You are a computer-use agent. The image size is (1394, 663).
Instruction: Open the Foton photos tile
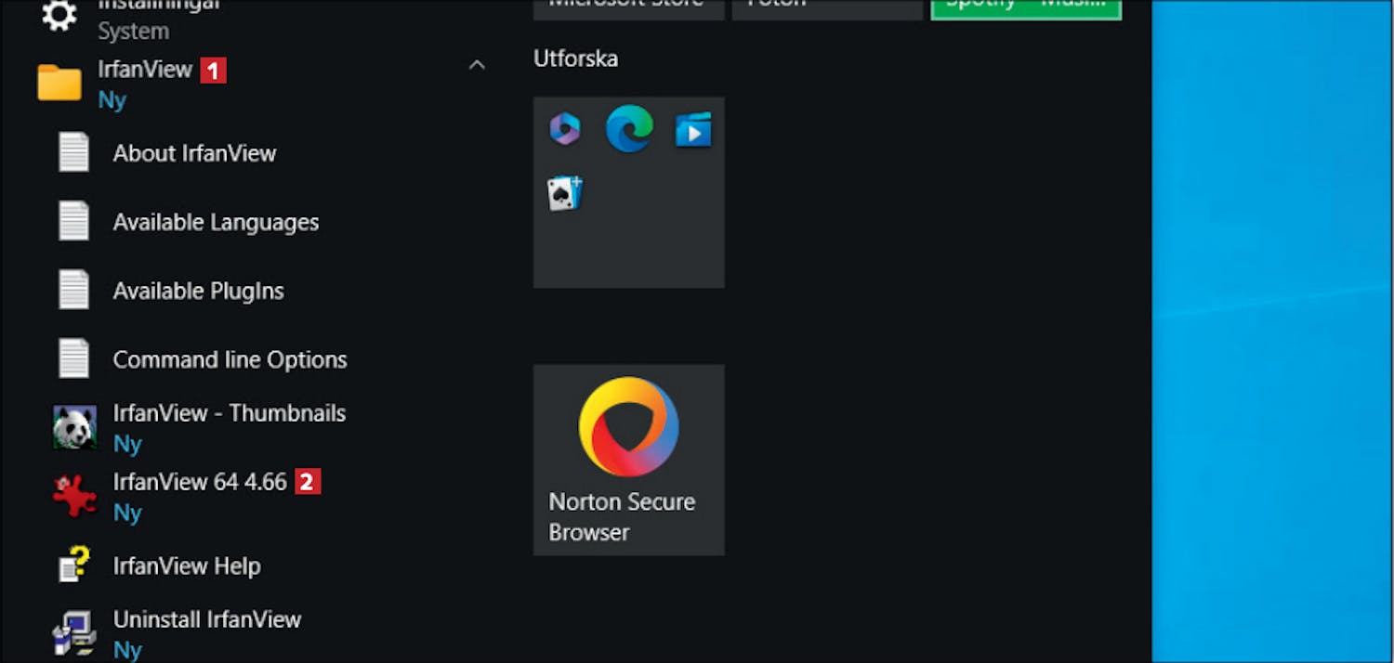pyautogui.click(x=827, y=9)
